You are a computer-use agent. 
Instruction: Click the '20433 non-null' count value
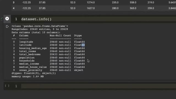pos(60,54)
